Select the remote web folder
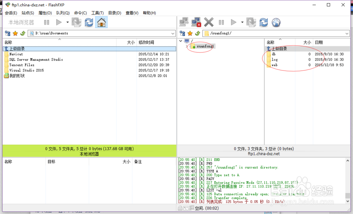The height and width of the screenshot is (214, 353). [274, 65]
